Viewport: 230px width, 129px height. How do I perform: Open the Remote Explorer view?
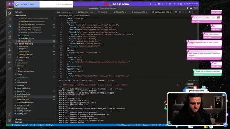[9, 38]
